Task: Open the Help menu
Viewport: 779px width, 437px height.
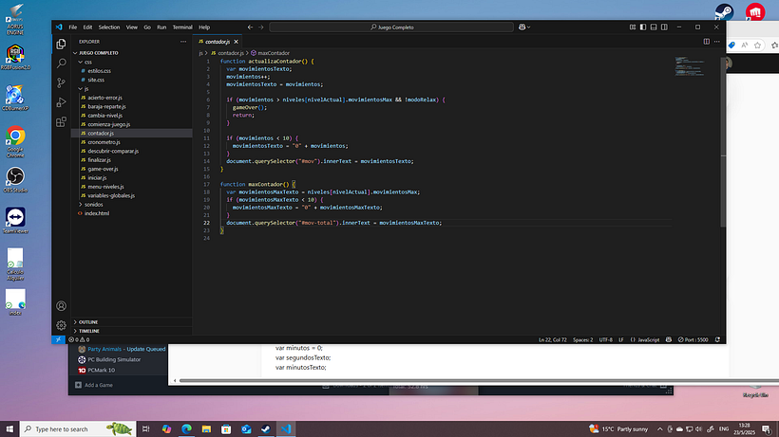Action: (x=204, y=27)
